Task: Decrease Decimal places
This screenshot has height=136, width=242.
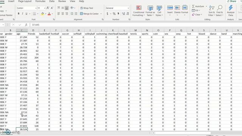Action: [127, 14]
